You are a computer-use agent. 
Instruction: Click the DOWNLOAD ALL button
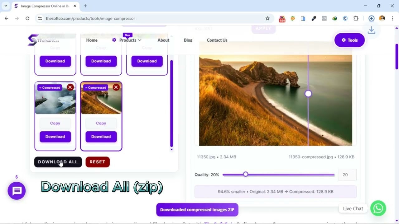click(58, 162)
